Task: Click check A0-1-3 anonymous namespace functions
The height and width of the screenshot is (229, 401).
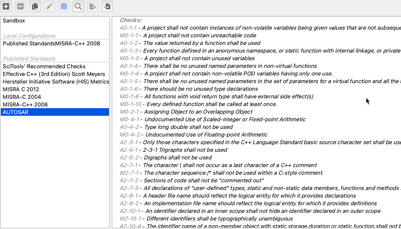Action: 261,51
